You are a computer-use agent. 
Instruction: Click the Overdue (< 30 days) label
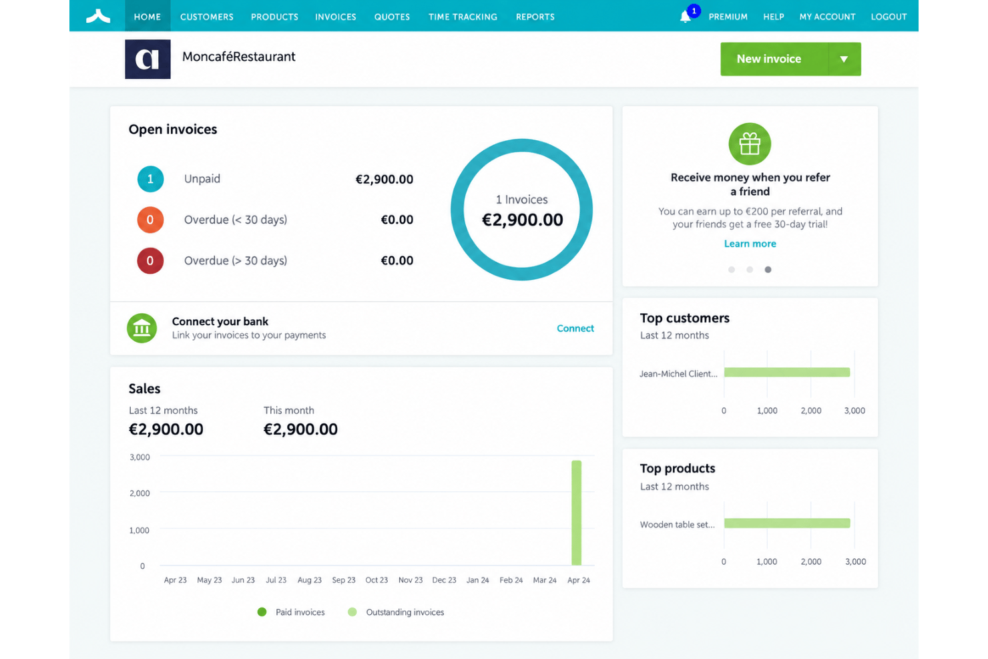click(236, 220)
